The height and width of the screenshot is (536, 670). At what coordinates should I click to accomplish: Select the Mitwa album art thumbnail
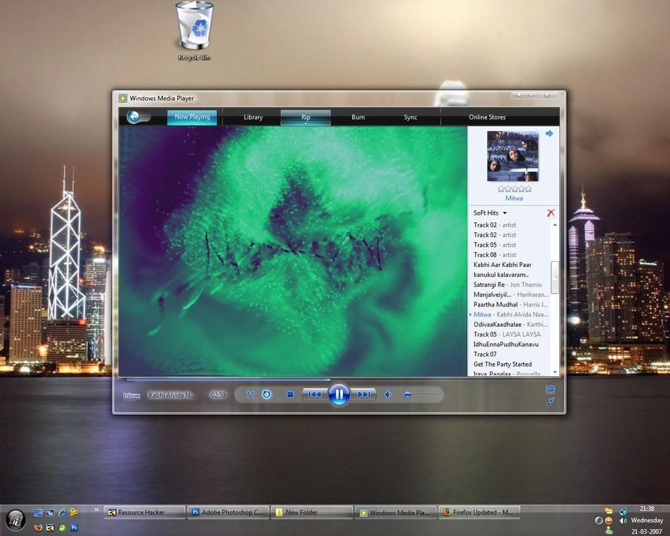pyautogui.click(x=513, y=156)
